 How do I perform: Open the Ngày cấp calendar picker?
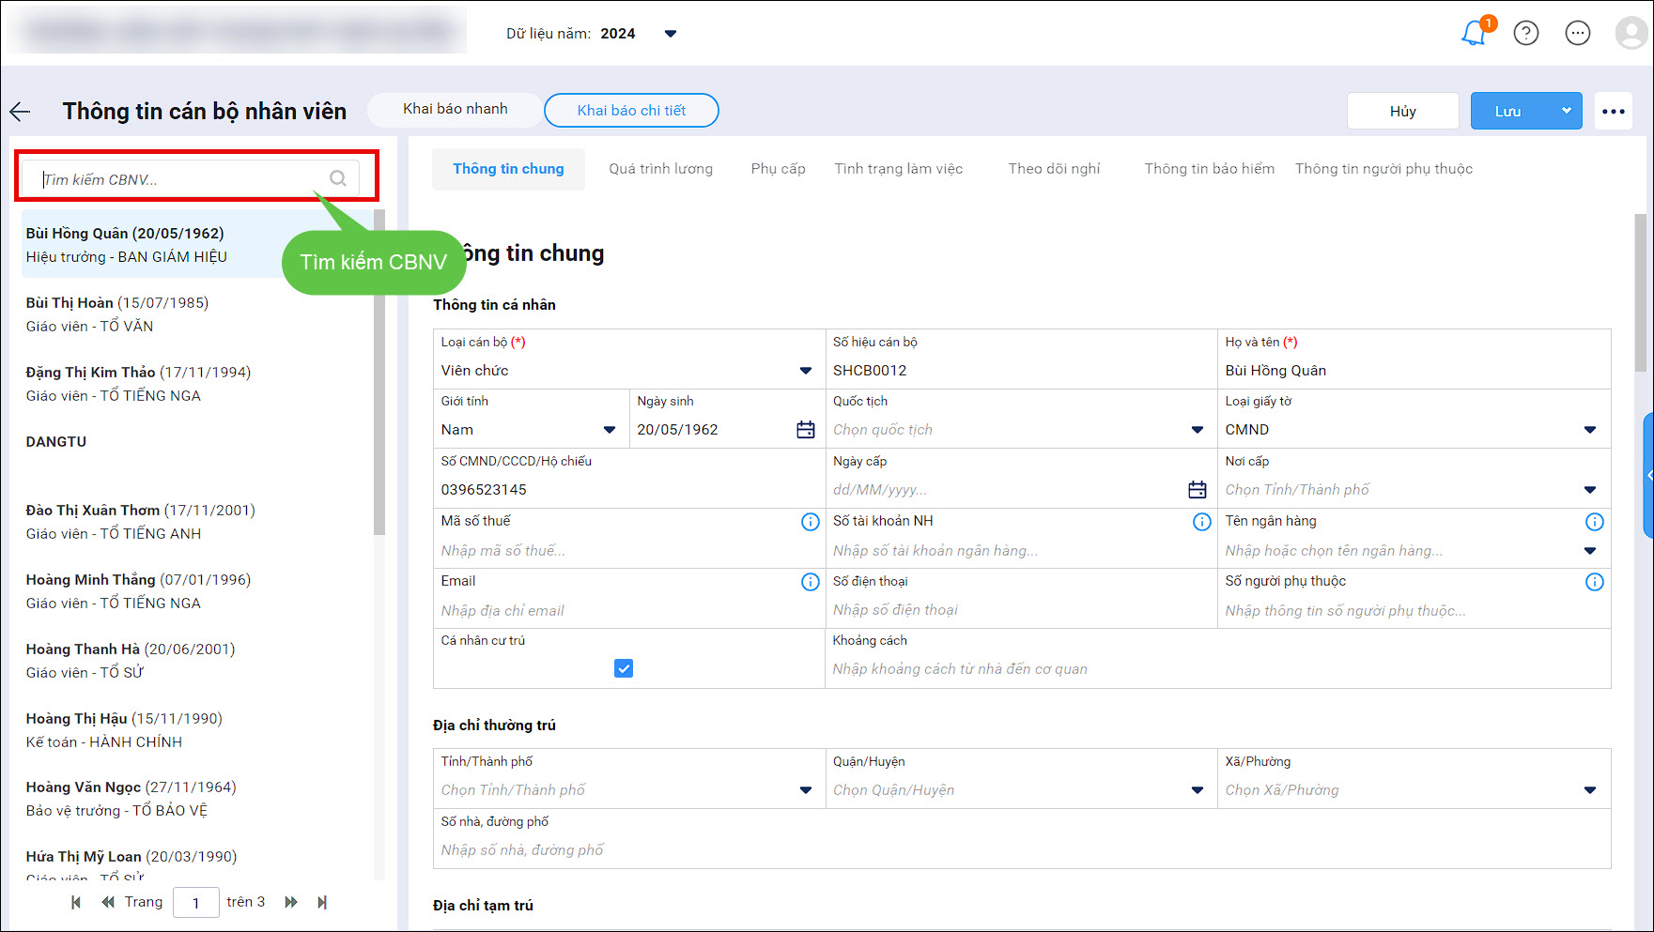(x=1198, y=490)
